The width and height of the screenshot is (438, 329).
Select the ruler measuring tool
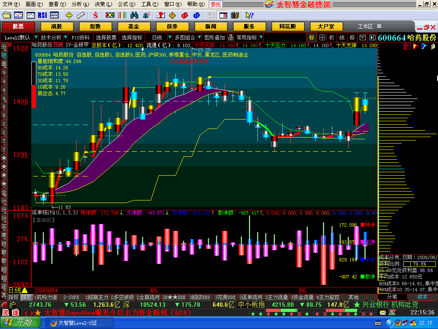point(81,15)
